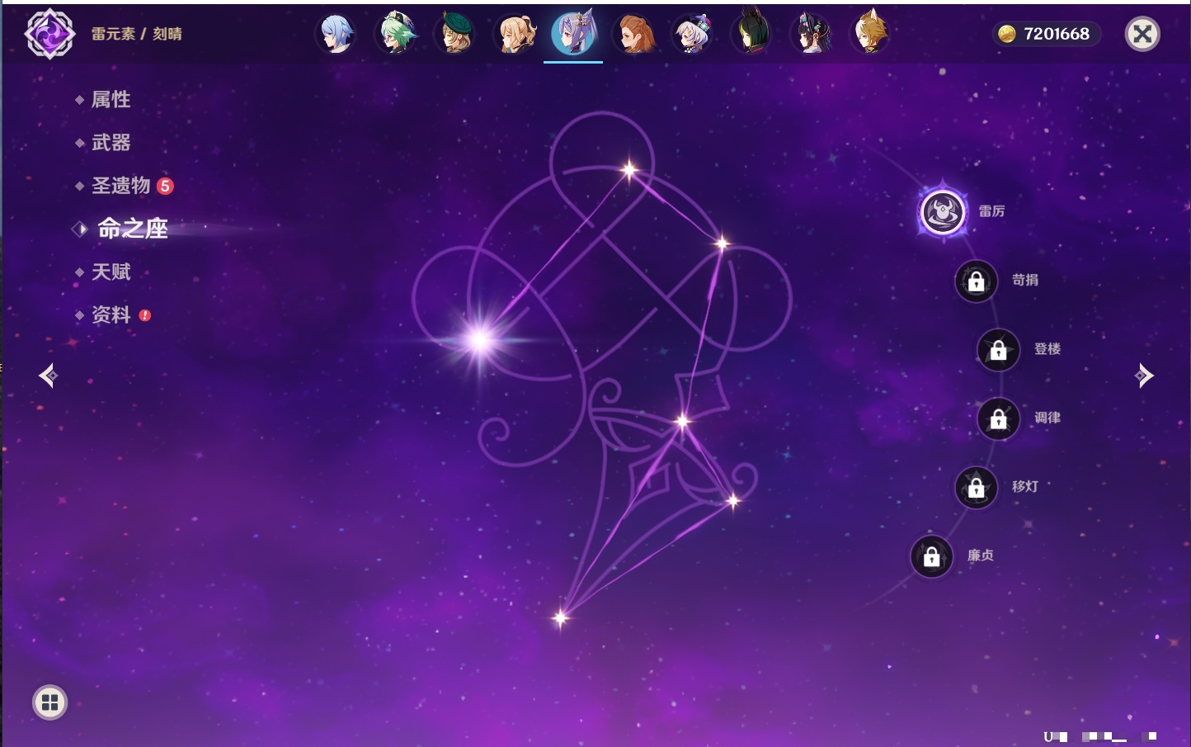
Task: View the locked 移灯 constellation node
Action: [x=976, y=488]
